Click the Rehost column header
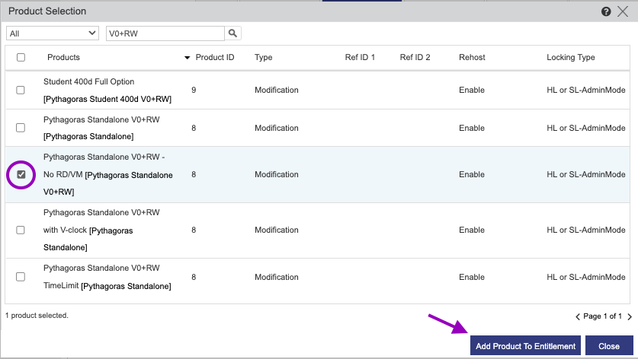 (x=472, y=57)
